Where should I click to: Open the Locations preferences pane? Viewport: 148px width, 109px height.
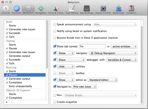click(131, 10)
